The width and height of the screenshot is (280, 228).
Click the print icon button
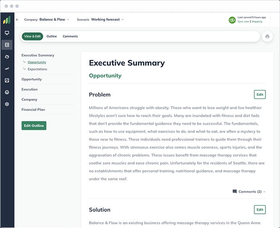[x=267, y=37]
